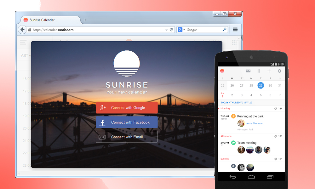Open the mail invitations icon on phone
This screenshot has width=315, height=189.
point(248,71)
